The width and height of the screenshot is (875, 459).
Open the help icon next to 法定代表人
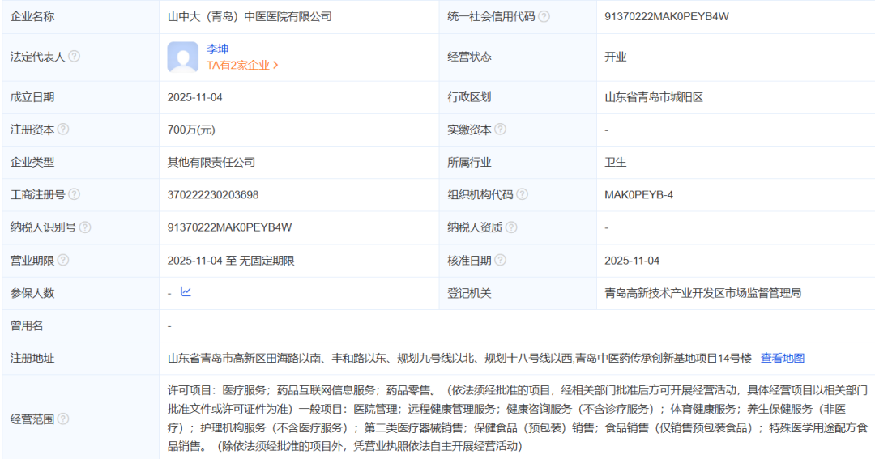click(x=74, y=57)
